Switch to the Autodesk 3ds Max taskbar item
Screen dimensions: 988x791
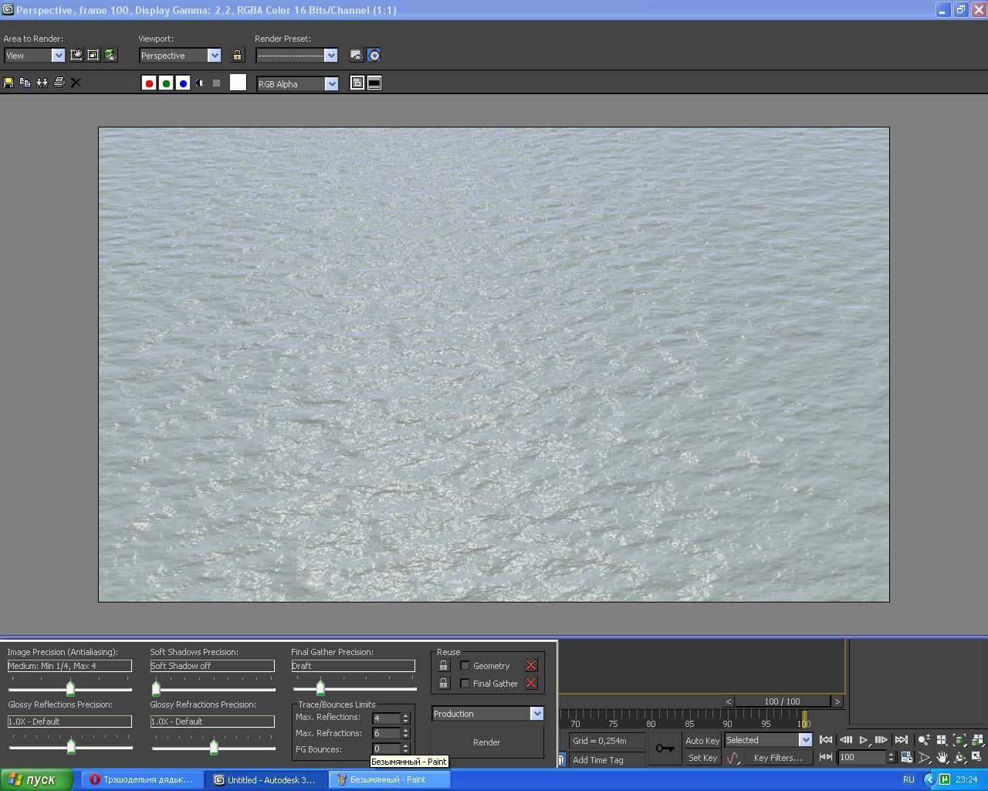click(265, 779)
